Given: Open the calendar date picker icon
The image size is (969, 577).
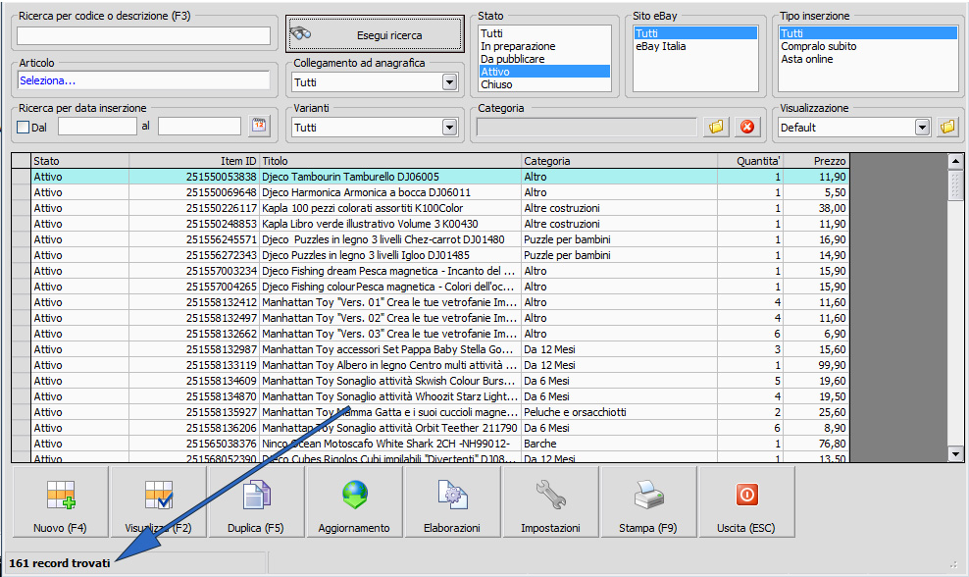Looking at the screenshot, I should click(x=259, y=127).
